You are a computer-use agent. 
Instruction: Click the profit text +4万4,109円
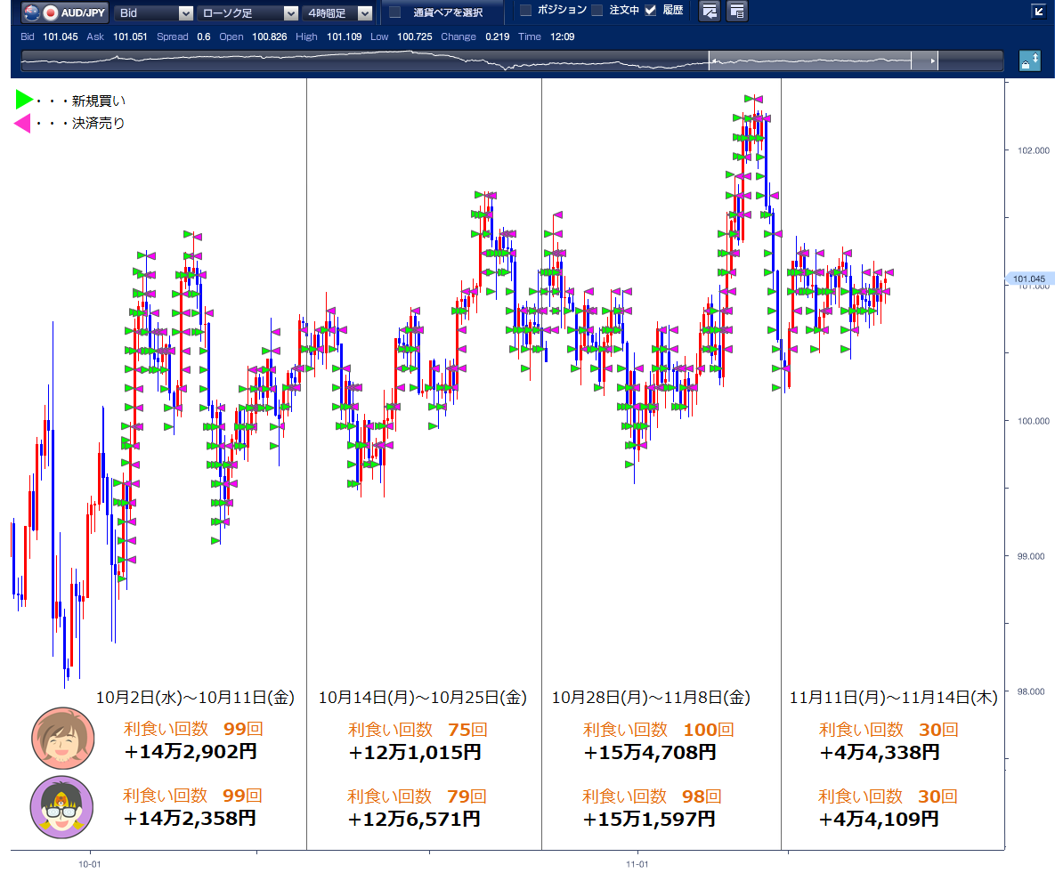point(879,819)
